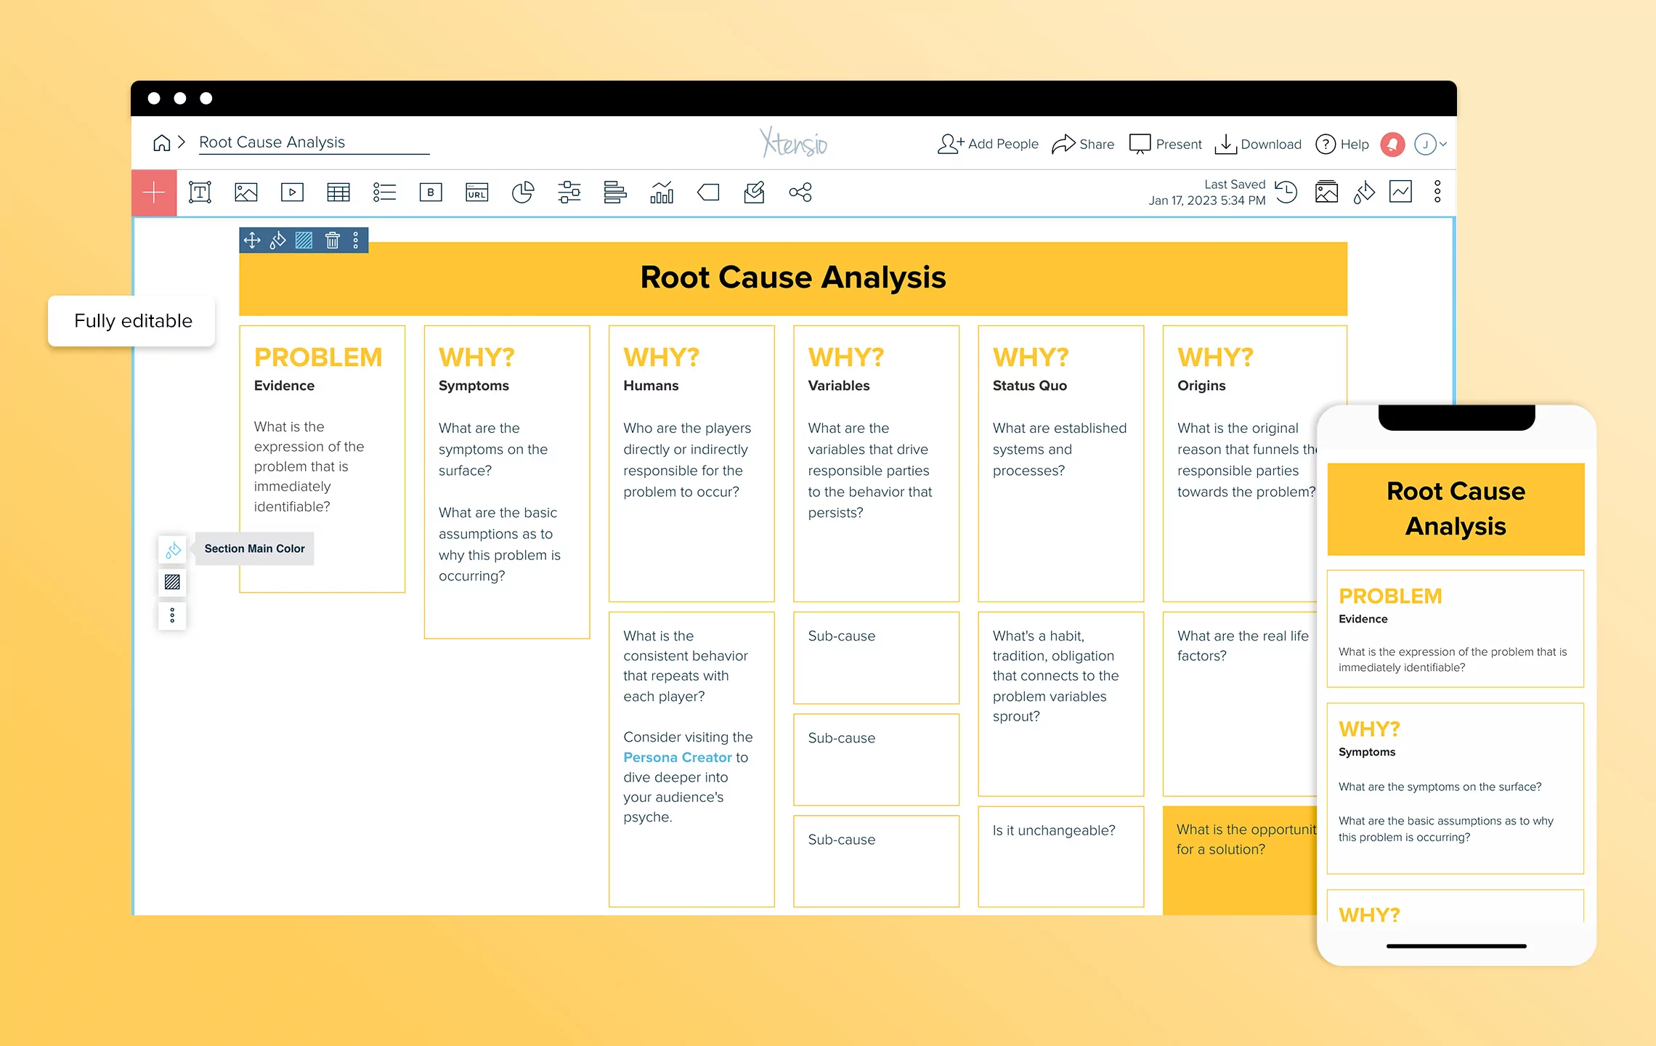Follow the Persona Creator link
The width and height of the screenshot is (1656, 1046).
point(677,757)
